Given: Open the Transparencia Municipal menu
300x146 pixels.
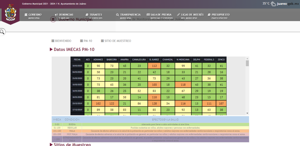Looking at the screenshot, I should (x=128, y=16).
